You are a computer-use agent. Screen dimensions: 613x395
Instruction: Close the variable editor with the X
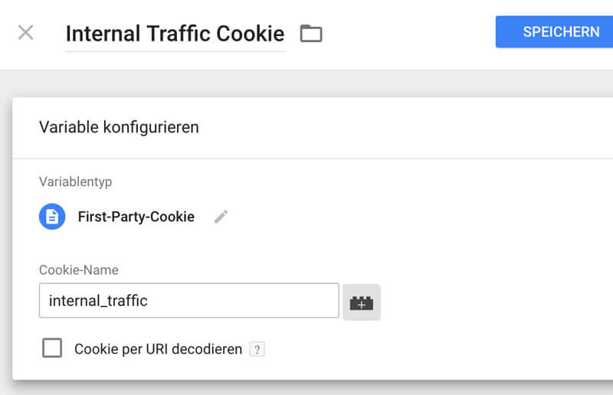26,32
